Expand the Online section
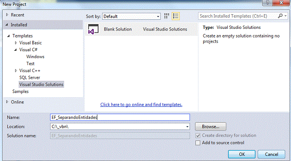The width and height of the screenshot is (291, 161). (x=7, y=102)
